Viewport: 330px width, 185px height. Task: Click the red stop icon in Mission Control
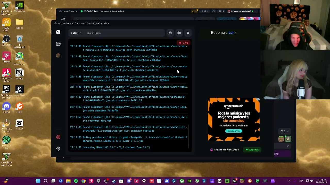tap(58, 137)
